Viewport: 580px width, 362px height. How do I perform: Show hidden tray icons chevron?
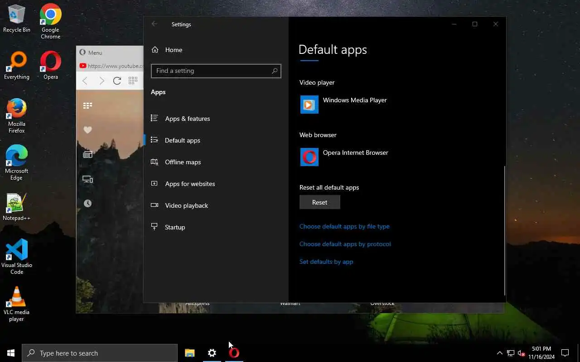(499, 353)
